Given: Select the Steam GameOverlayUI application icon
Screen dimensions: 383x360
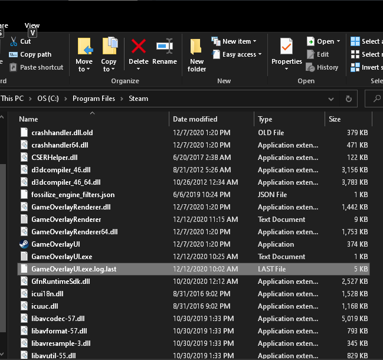Looking at the screenshot, I should coord(24,244).
